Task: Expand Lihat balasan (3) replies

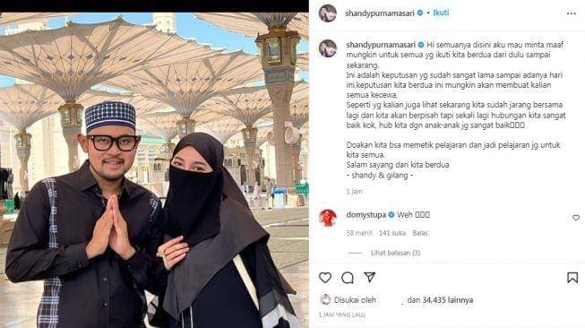Action: pos(395,253)
